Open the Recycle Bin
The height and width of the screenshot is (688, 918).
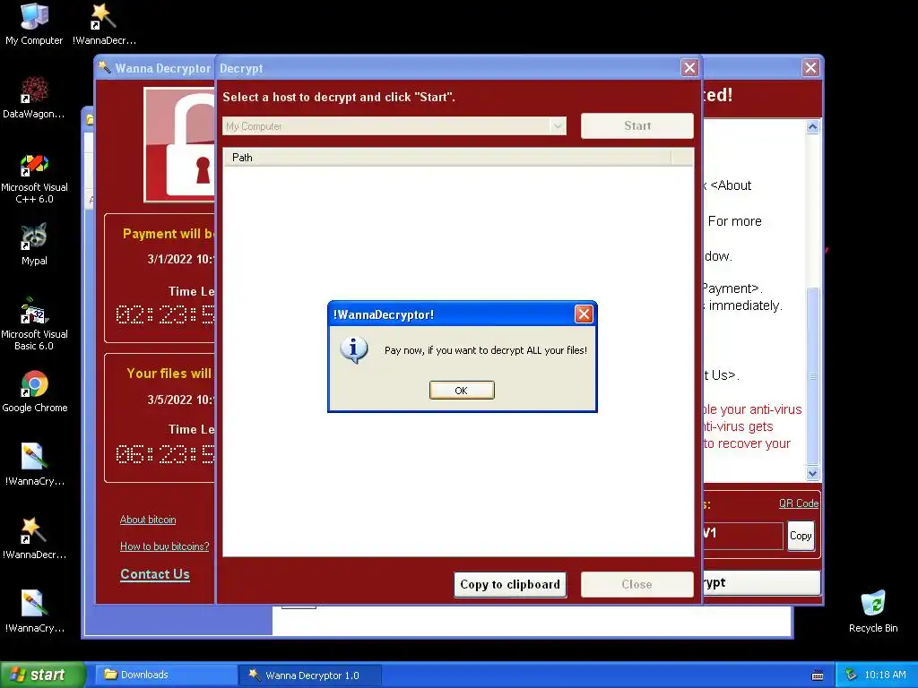873,611
